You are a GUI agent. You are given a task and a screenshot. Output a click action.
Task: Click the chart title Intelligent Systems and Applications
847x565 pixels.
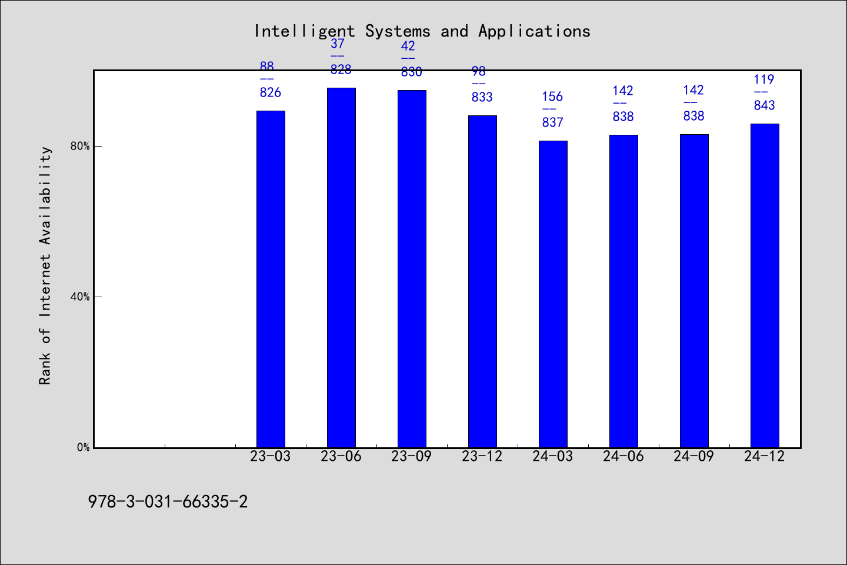(422, 31)
